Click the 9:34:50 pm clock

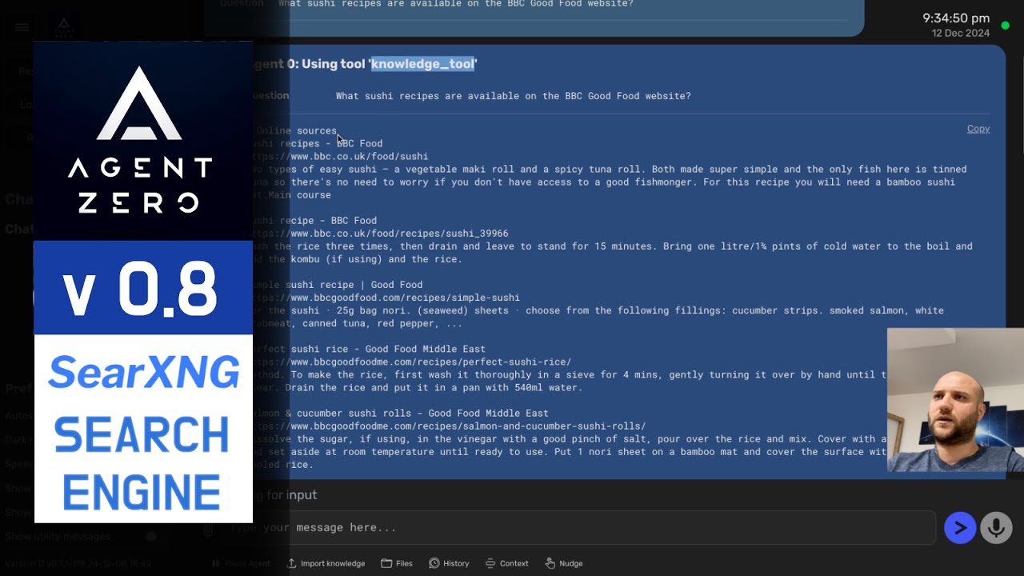tap(956, 18)
